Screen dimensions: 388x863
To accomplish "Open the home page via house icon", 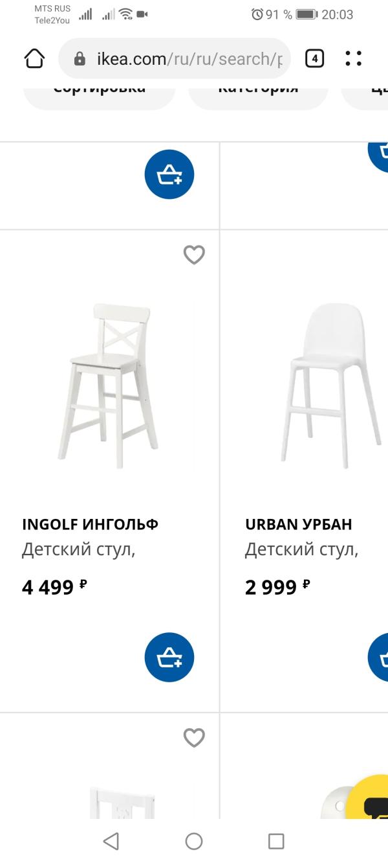I will 34,58.
